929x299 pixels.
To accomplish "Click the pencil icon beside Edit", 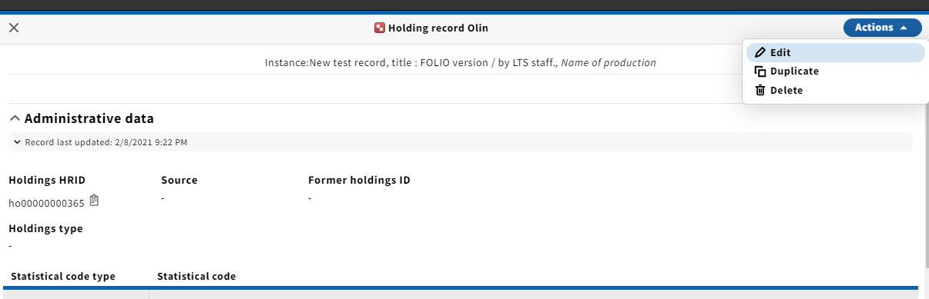I will pyautogui.click(x=760, y=52).
